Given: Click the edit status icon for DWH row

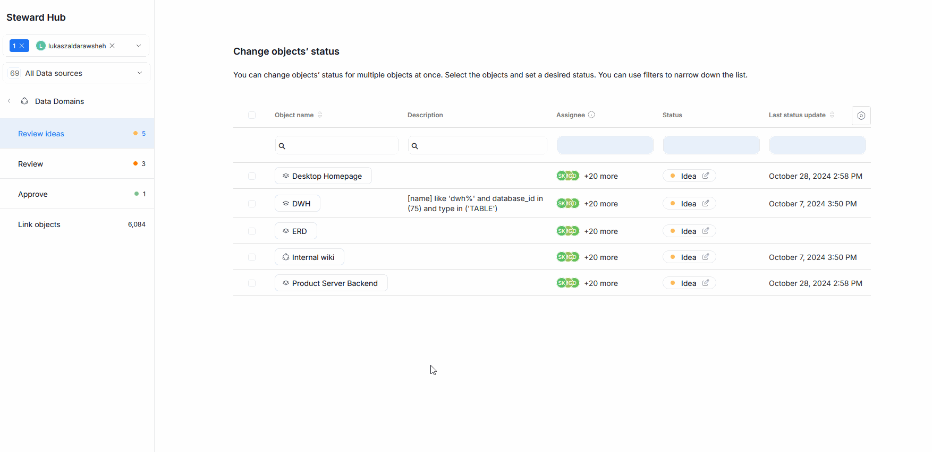Looking at the screenshot, I should click(x=705, y=203).
